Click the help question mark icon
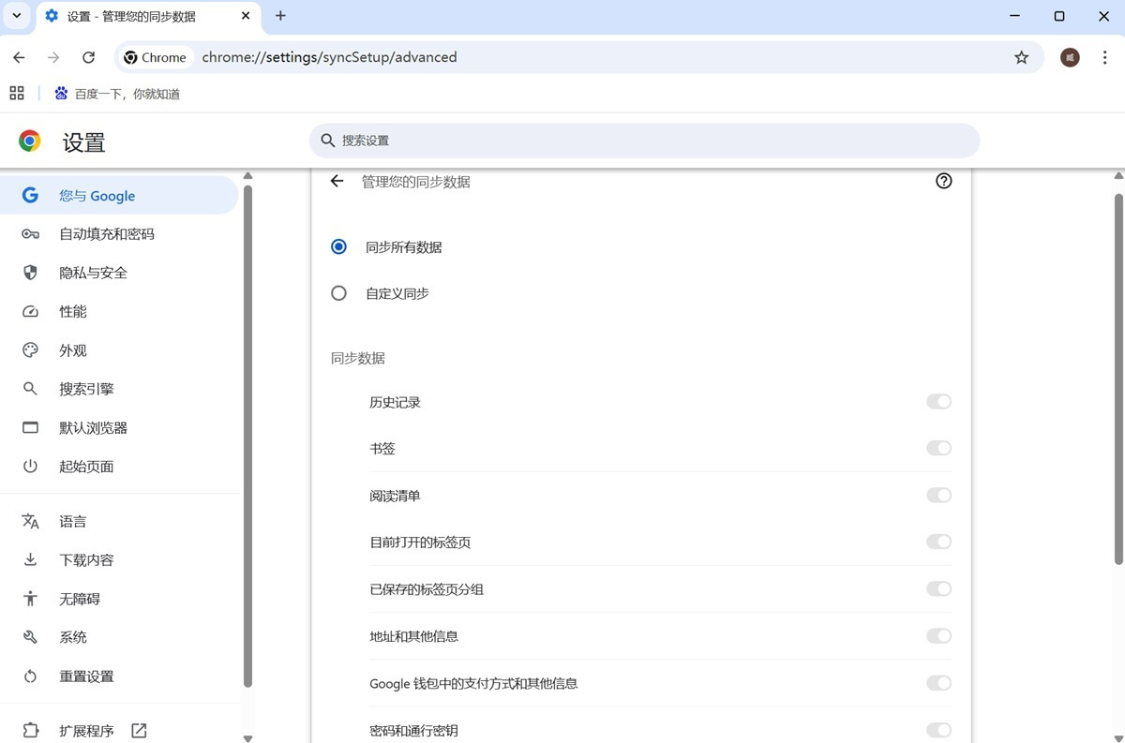The height and width of the screenshot is (743, 1125). pos(943,180)
